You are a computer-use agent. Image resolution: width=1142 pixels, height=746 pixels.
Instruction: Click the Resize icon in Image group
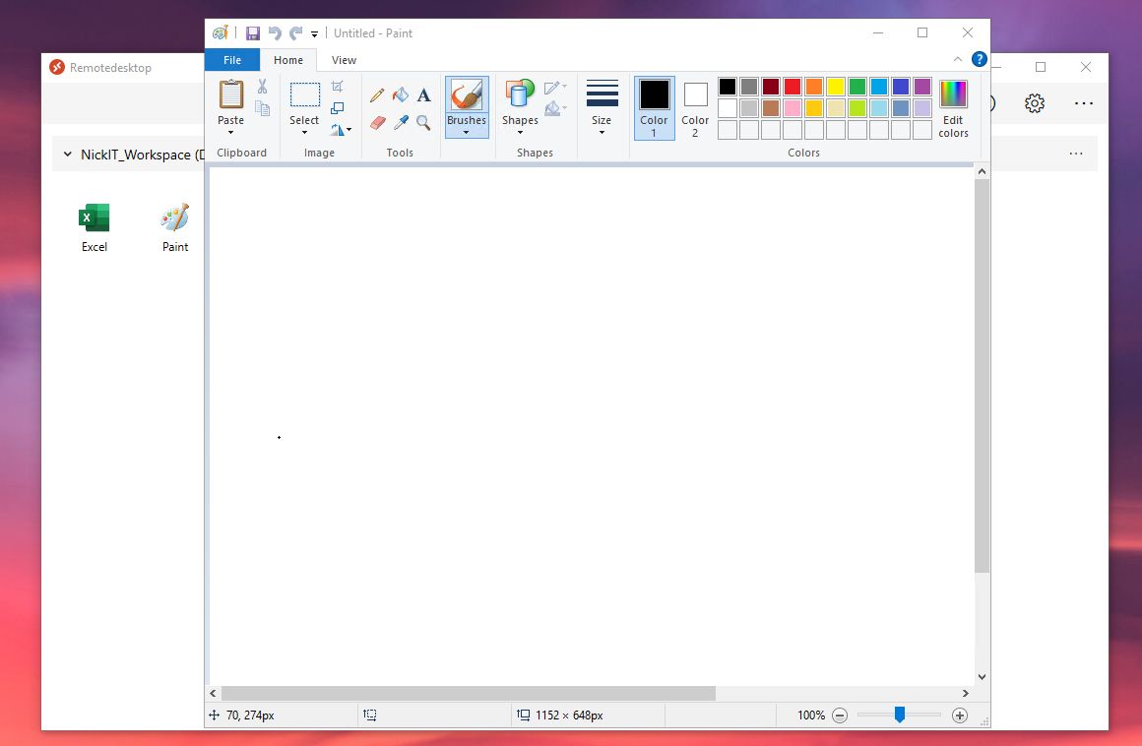tap(338, 108)
